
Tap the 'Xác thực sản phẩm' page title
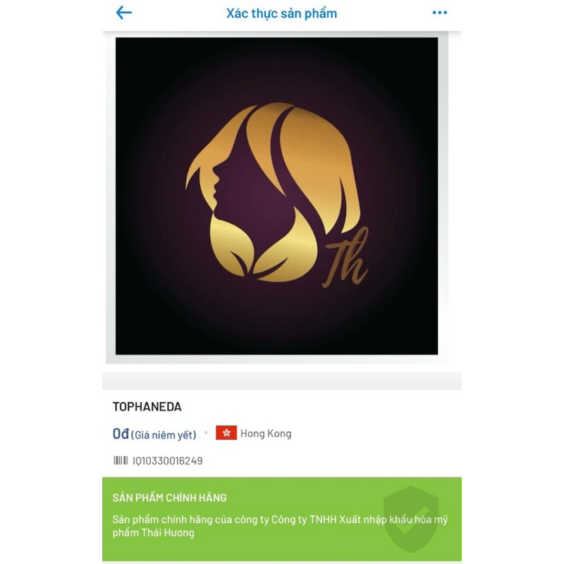click(281, 13)
